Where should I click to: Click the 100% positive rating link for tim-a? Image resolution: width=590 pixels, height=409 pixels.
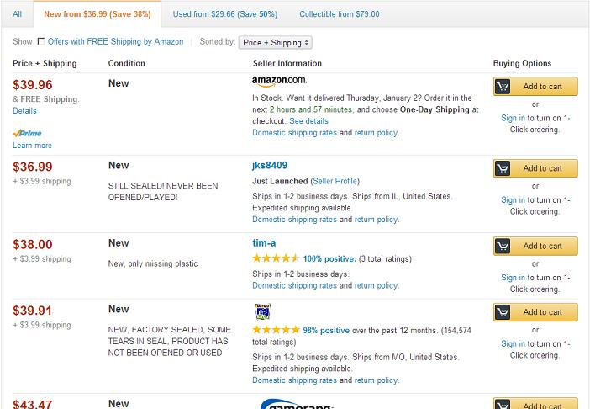[x=329, y=258]
